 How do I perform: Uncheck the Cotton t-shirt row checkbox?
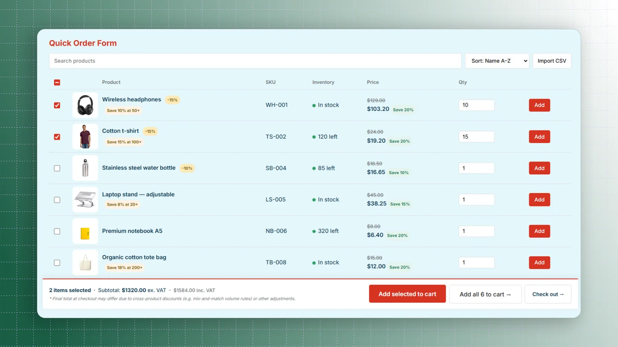point(57,137)
